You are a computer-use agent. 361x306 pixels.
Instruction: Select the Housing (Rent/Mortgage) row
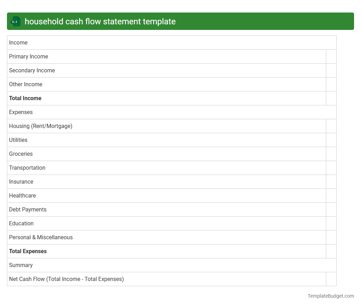41,126
